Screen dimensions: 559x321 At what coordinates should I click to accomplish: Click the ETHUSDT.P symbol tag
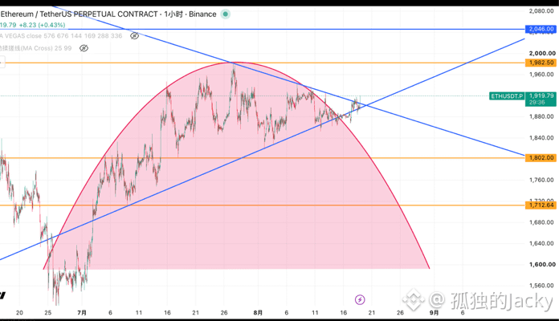coord(507,95)
